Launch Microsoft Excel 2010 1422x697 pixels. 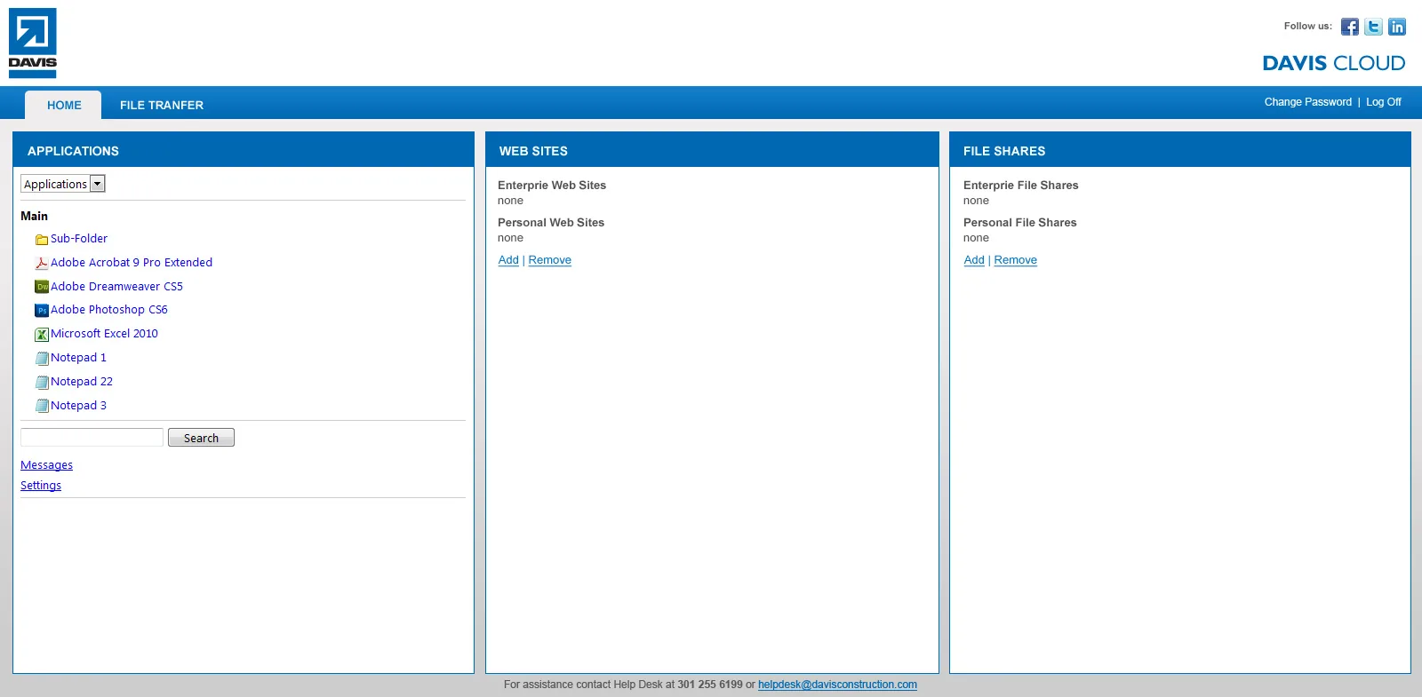(104, 334)
